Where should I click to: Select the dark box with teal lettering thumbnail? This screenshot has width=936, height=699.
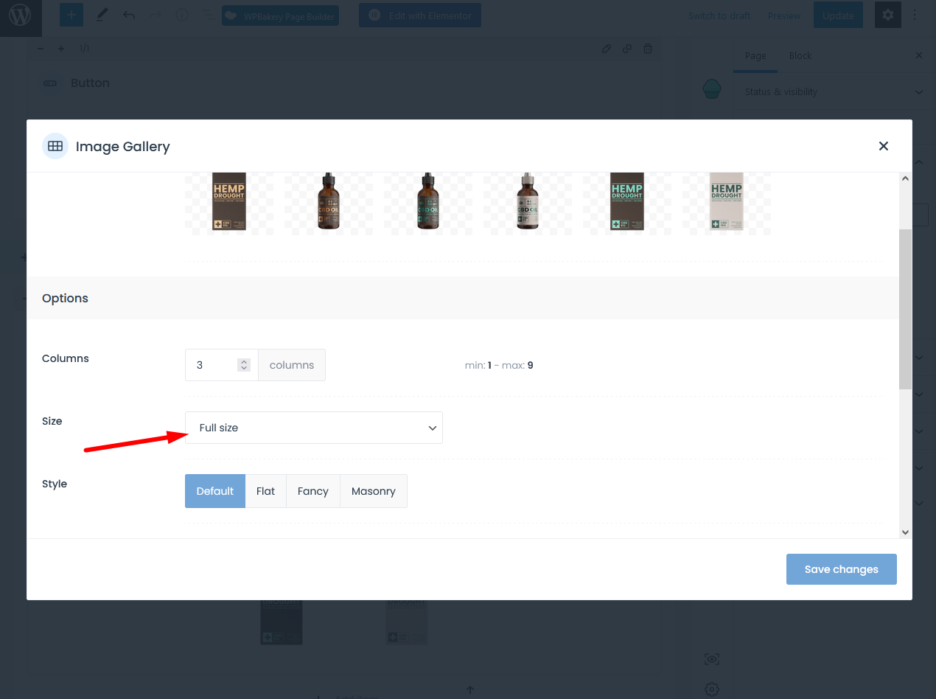627,202
